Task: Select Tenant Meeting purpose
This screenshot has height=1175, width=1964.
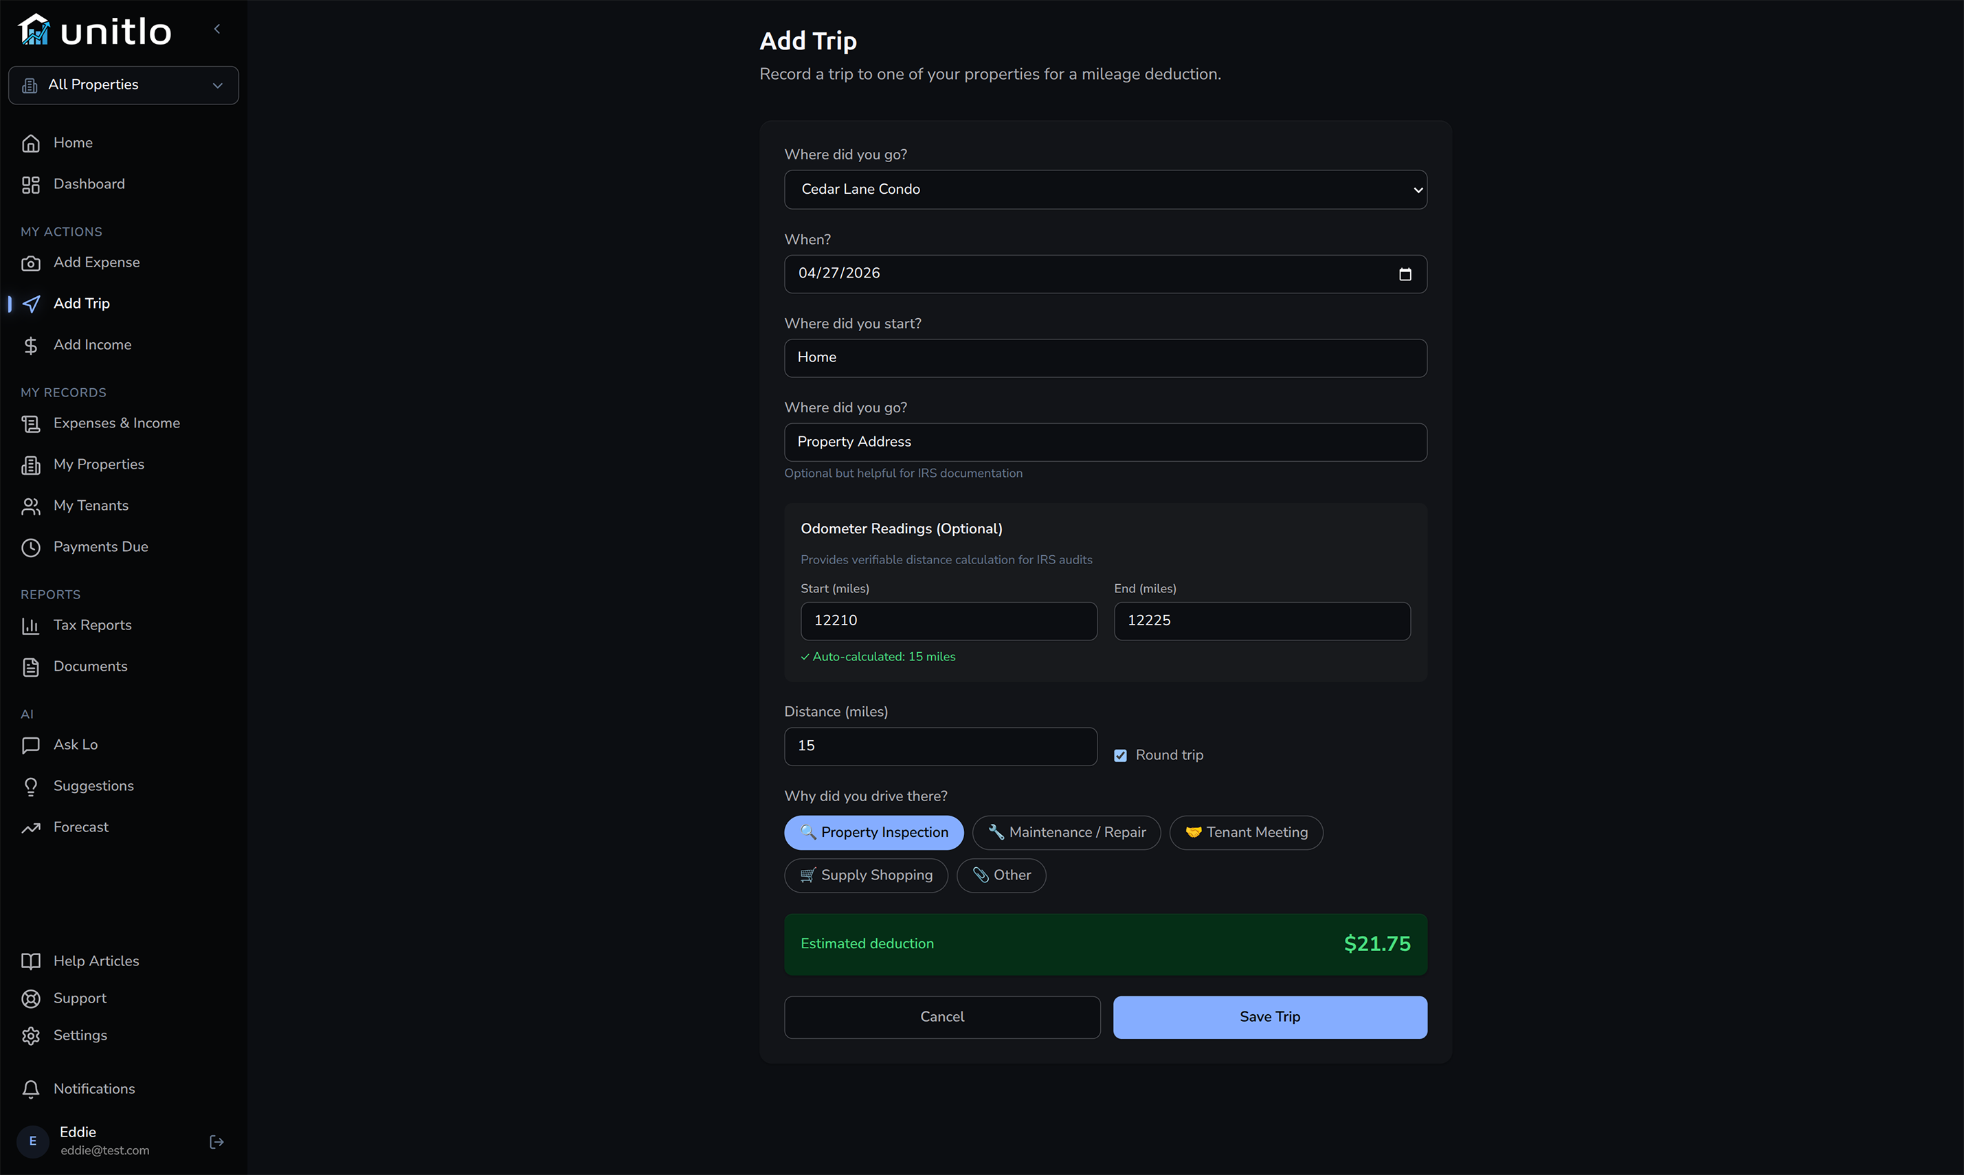Action: 1245,832
